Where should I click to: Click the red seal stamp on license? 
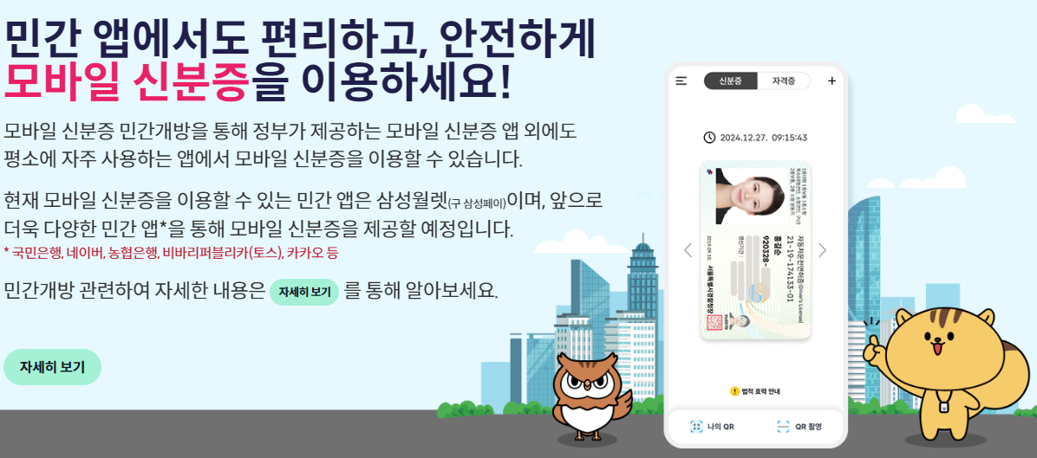click(714, 322)
